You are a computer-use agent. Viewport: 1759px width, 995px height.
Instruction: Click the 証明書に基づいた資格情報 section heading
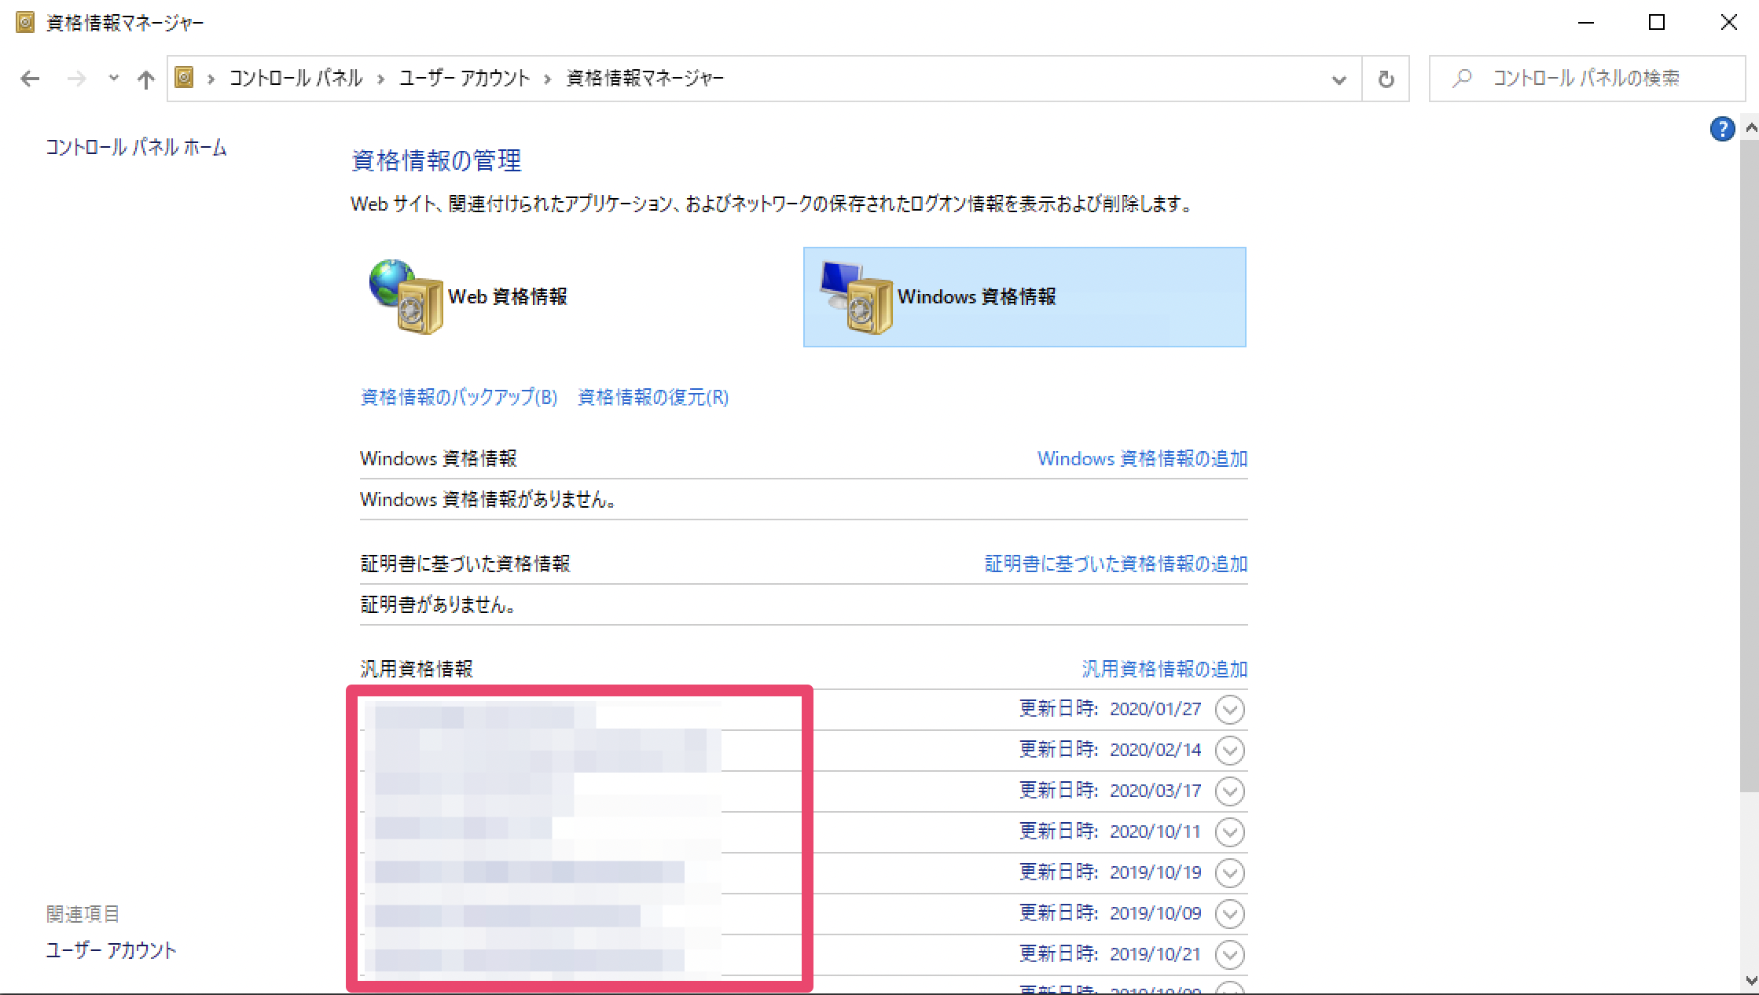tap(465, 564)
